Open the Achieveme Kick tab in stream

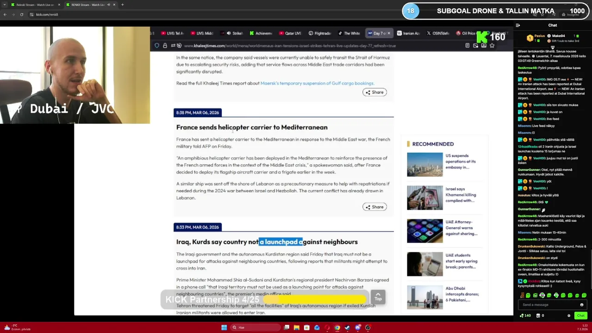click(260, 33)
